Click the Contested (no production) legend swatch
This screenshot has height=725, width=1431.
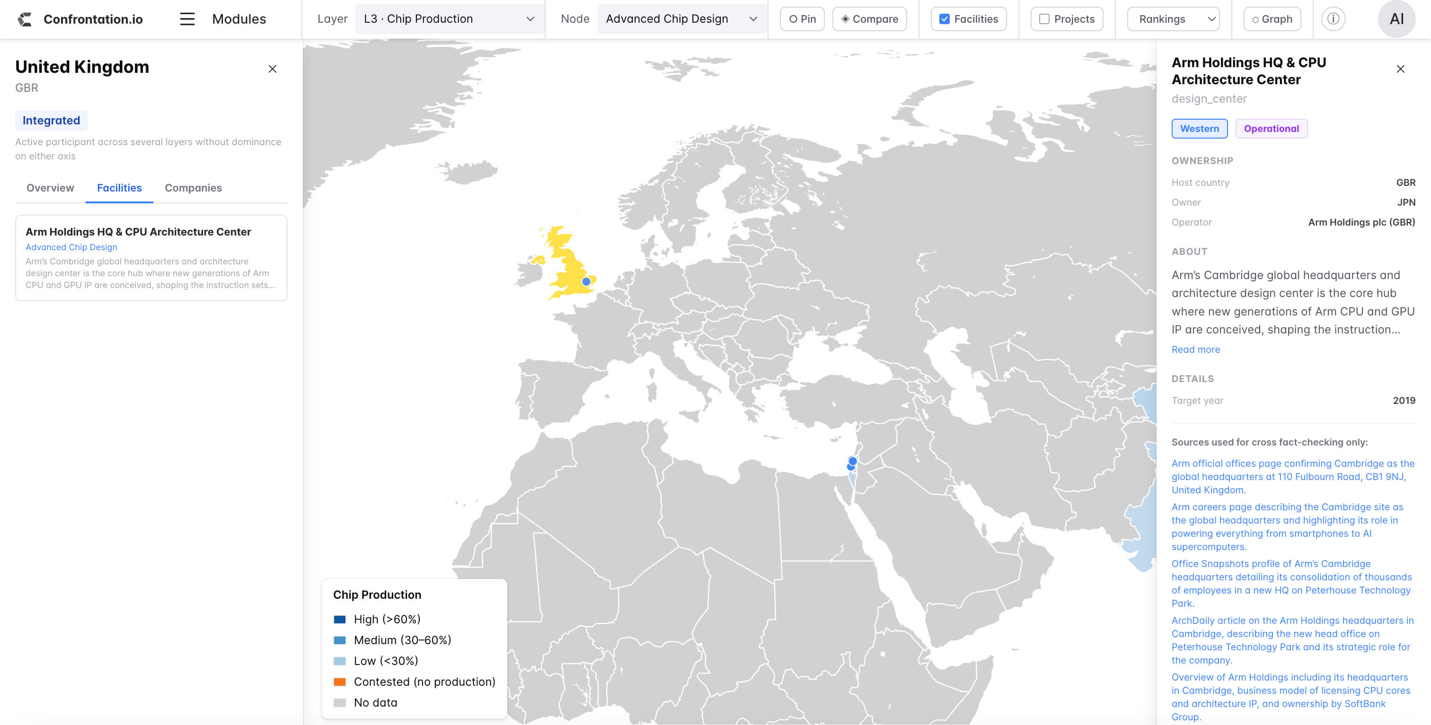coord(339,681)
